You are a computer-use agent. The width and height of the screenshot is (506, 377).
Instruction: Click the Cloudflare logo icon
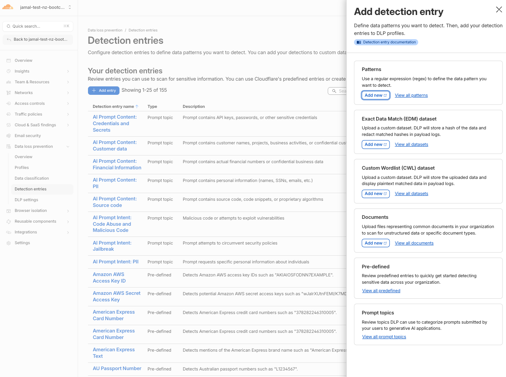coord(8,7)
